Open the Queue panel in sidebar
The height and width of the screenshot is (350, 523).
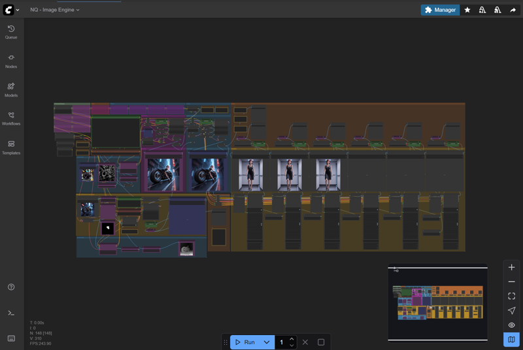11,31
